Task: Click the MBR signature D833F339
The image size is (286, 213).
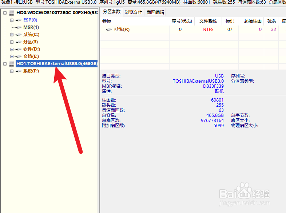Action: (213, 86)
